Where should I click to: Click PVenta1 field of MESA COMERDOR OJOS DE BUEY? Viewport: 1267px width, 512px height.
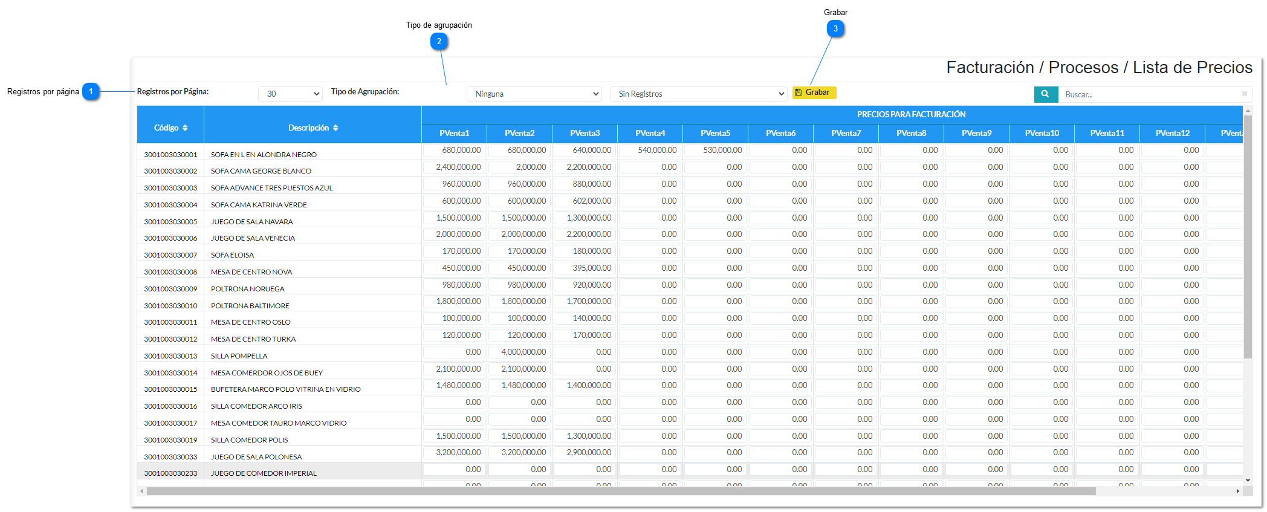(x=454, y=369)
